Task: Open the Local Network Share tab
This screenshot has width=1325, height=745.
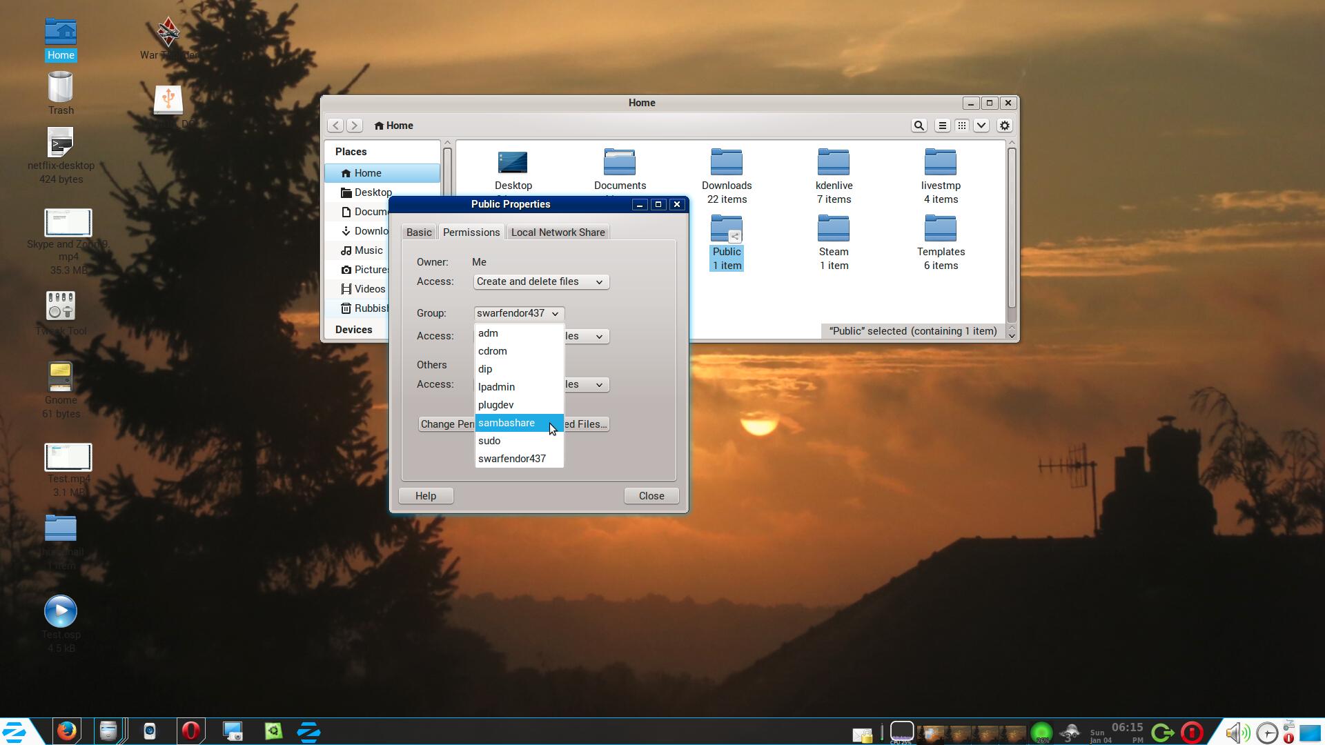Action: pos(558,232)
